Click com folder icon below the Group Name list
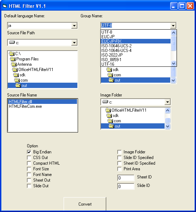This screenshot has width=196, height=212. coord(110,75)
